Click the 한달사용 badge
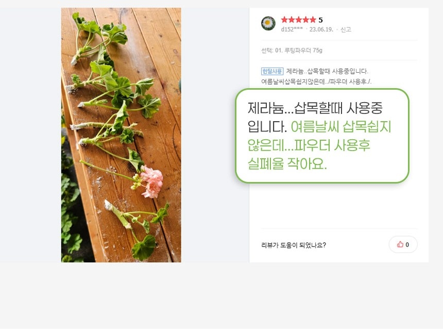Viewport: 443px width, 331px height. tap(272, 71)
